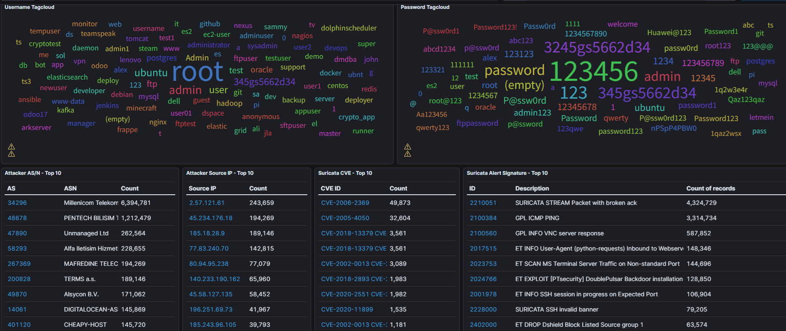Open CVE-2006-2369 link
The width and height of the screenshot is (786, 331).
click(345, 203)
